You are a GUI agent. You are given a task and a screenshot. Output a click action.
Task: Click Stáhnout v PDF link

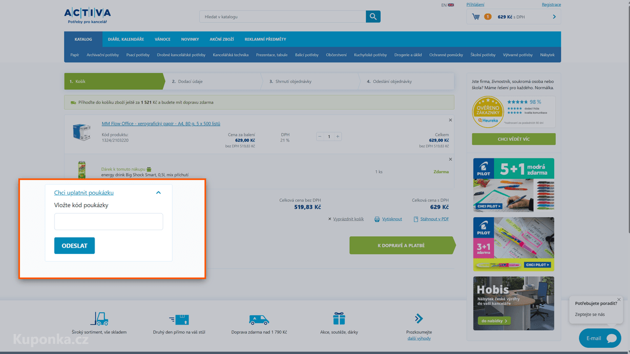(x=435, y=219)
